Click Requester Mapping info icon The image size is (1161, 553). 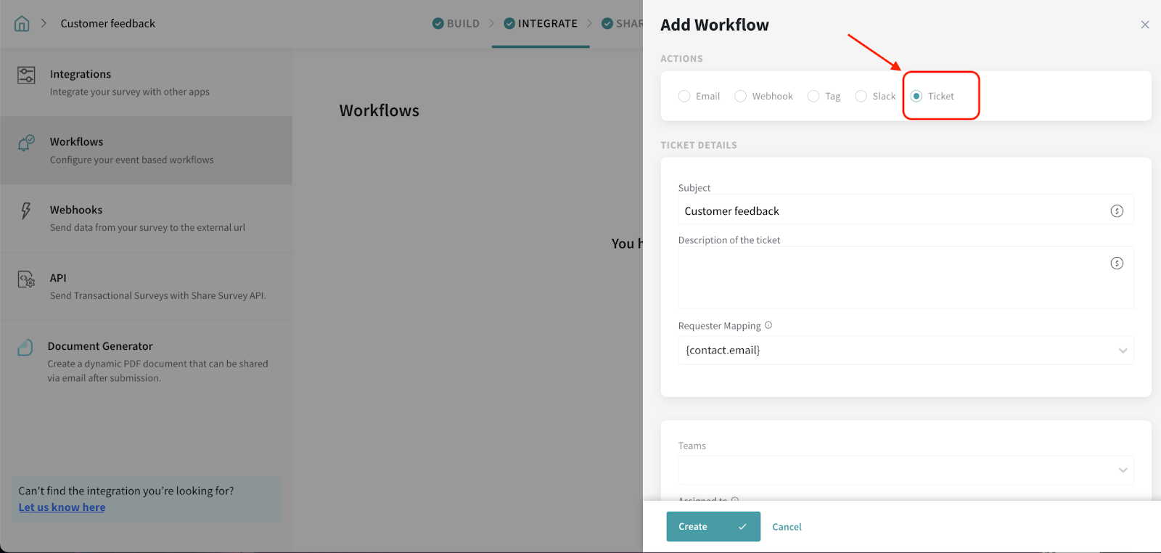[x=768, y=326]
